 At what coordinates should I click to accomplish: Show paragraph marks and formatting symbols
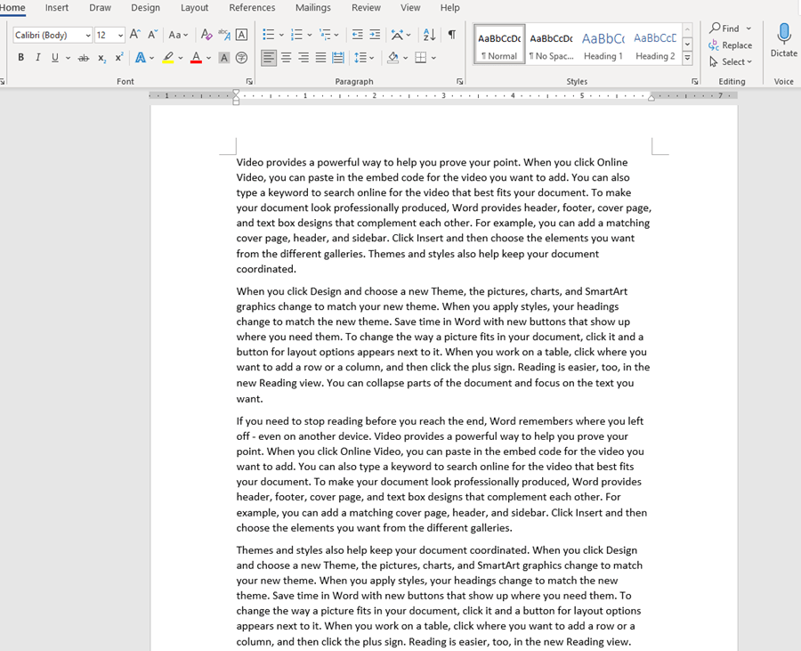coord(452,34)
